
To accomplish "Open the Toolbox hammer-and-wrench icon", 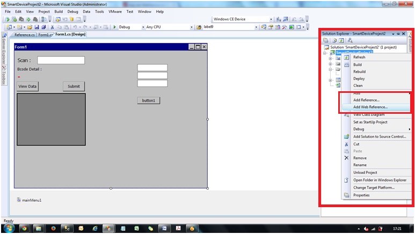I will point(285,27).
